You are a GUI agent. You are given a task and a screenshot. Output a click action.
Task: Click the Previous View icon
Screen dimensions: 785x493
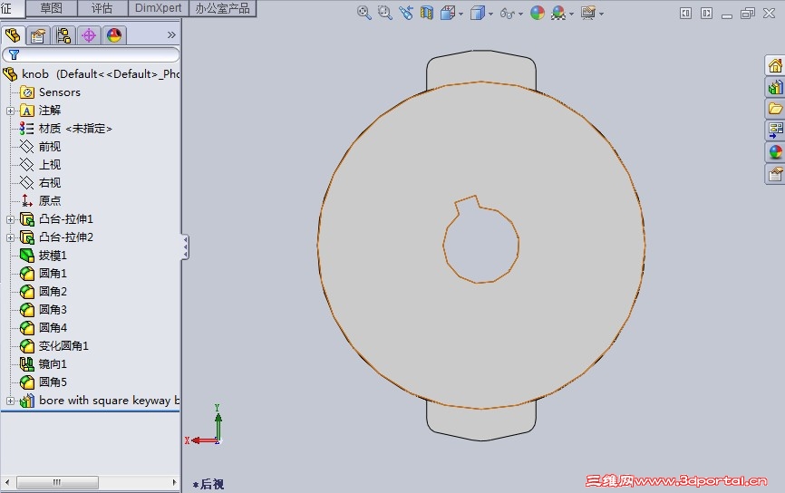click(405, 13)
